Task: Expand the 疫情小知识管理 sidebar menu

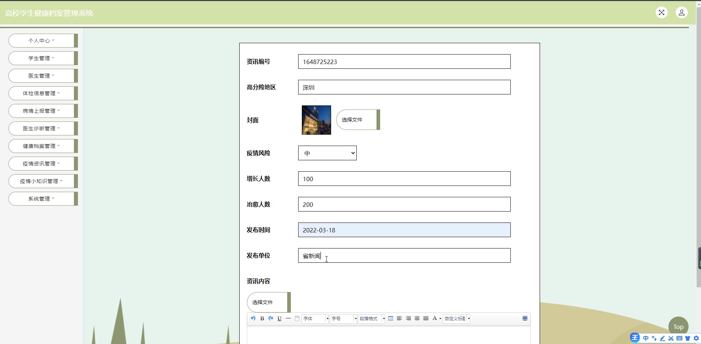Action: point(43,181)
